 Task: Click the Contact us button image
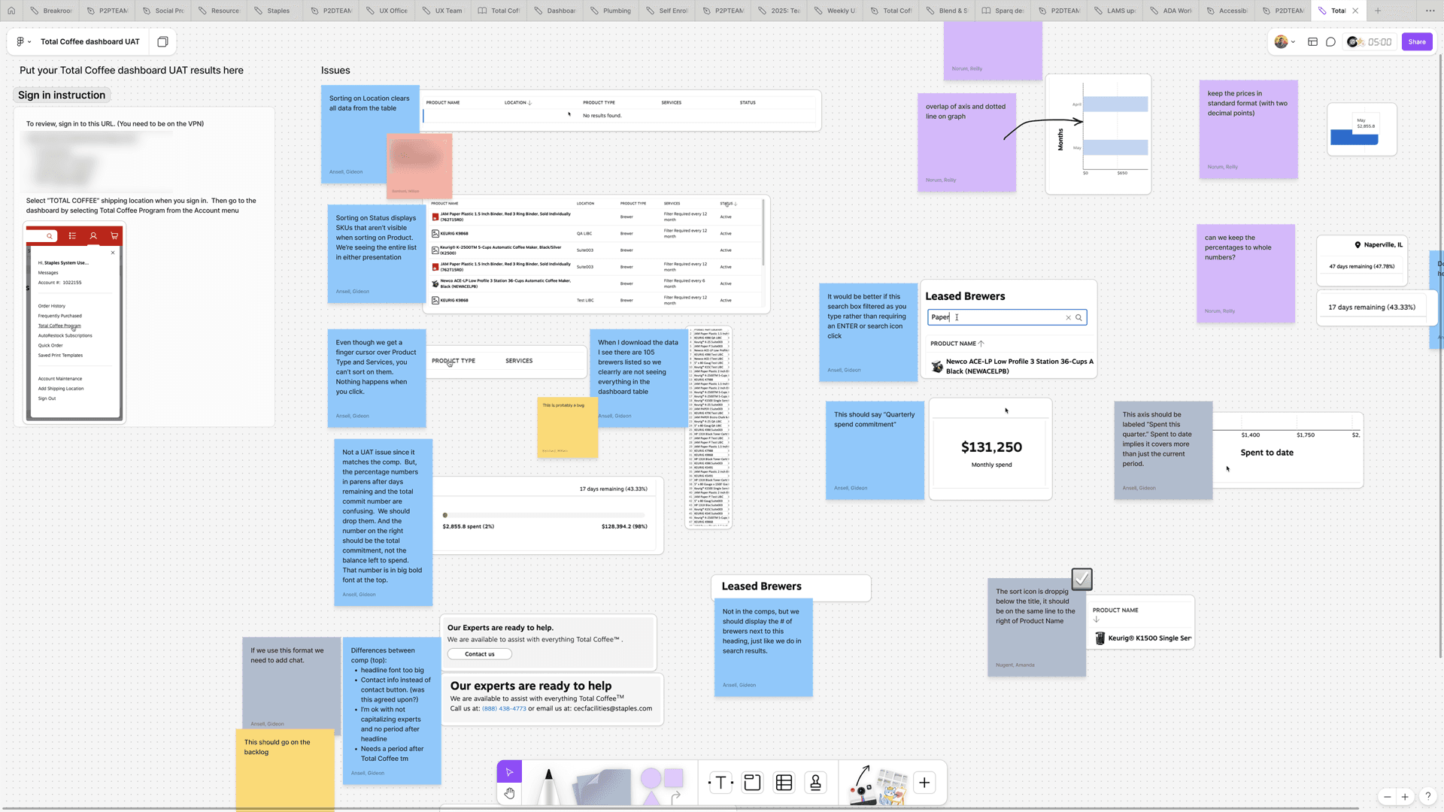click(x=480, y=654)
